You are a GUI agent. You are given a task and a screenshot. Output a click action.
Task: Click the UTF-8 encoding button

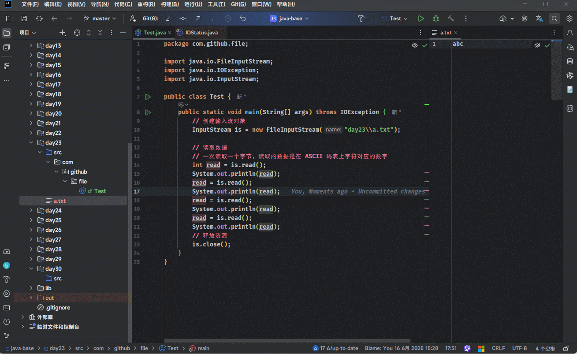tap(519, 348)
